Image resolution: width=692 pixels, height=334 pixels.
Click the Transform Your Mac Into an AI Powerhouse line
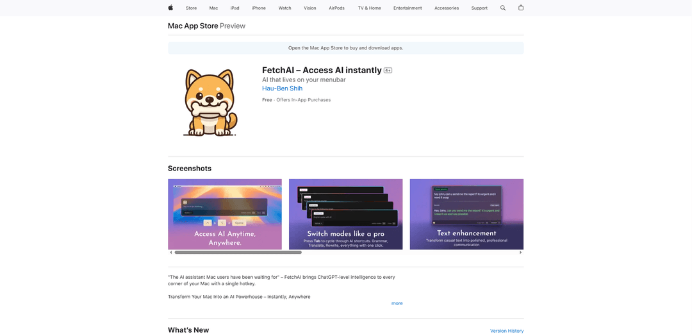click(x=239, y=297)
